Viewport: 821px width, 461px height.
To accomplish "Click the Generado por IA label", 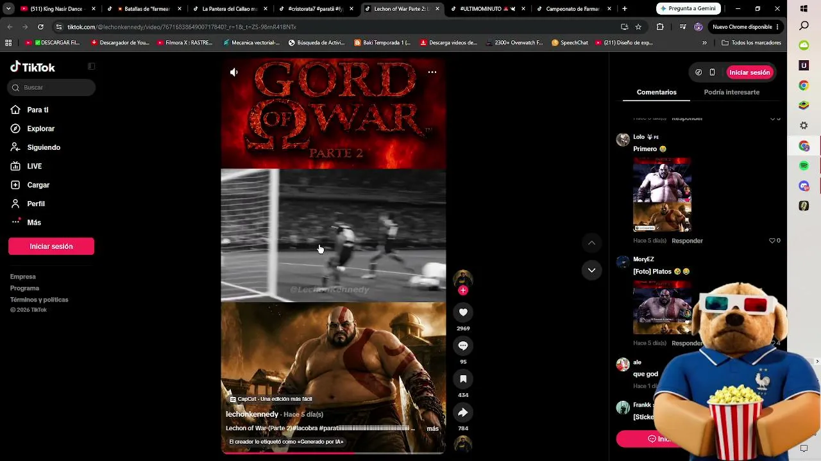I will (x=286, y=442).
